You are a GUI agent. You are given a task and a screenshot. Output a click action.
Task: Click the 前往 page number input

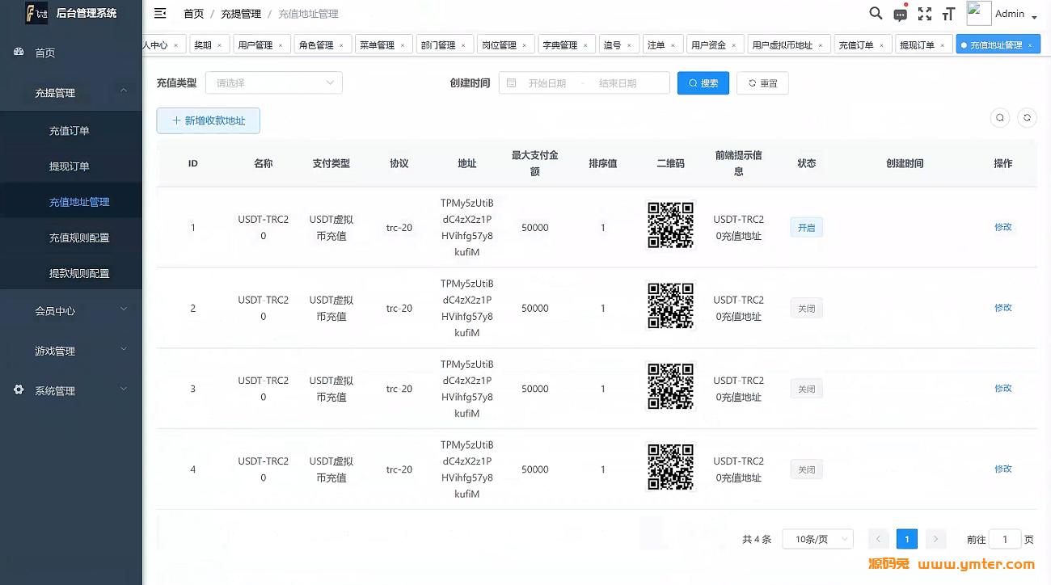pos(1005,539)
